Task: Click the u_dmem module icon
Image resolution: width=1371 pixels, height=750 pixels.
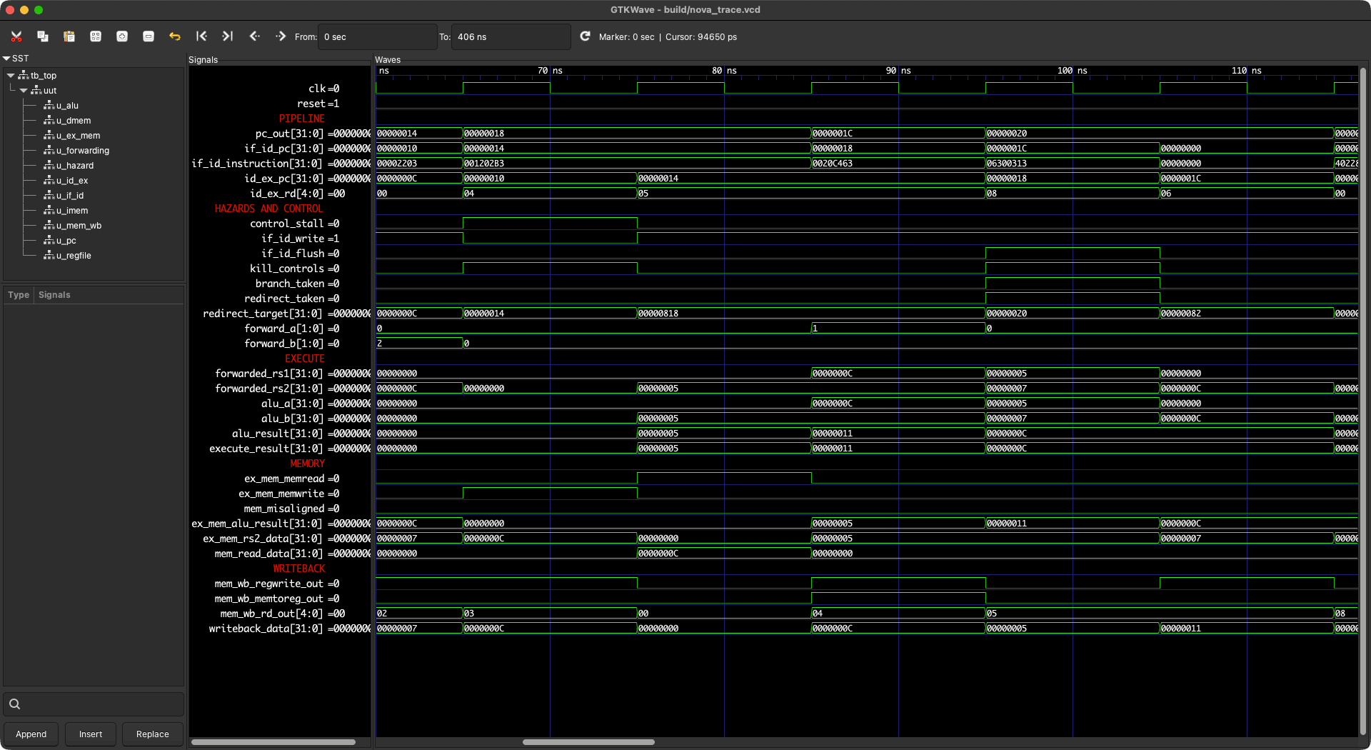Action: (x=49, y=121)
